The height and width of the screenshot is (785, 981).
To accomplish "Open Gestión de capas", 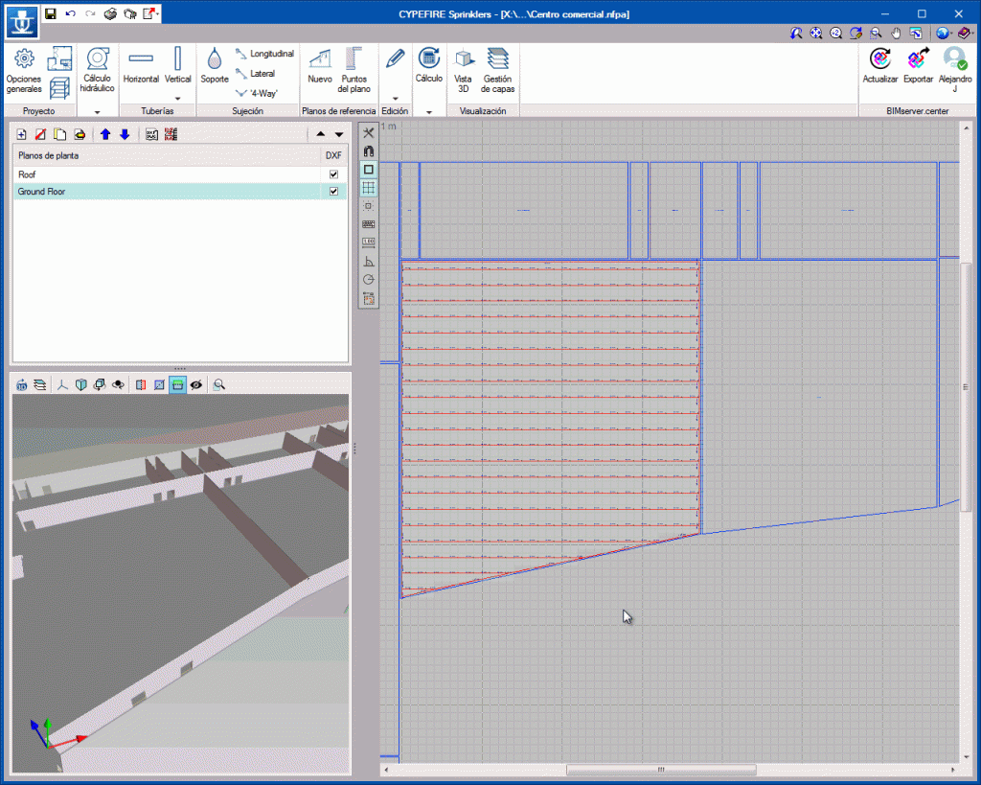I will pyautogui.click(x=497, y=70).
